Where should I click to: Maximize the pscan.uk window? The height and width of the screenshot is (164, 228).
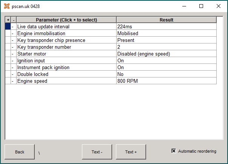tap(201, 6)
